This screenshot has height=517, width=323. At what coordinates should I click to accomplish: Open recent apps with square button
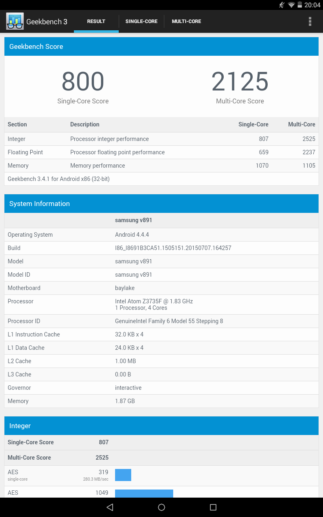213,507
